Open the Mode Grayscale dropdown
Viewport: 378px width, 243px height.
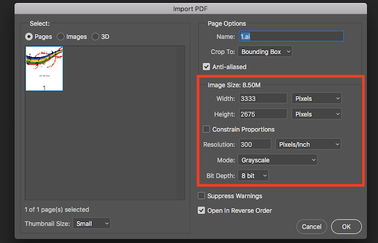pos(277,160)
